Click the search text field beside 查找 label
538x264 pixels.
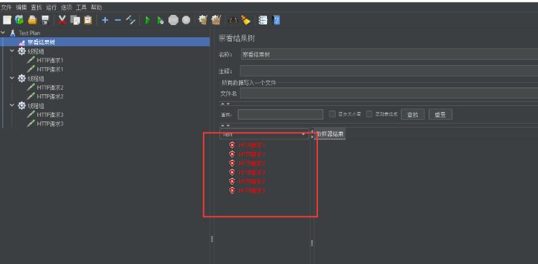[x=281, y=115]
